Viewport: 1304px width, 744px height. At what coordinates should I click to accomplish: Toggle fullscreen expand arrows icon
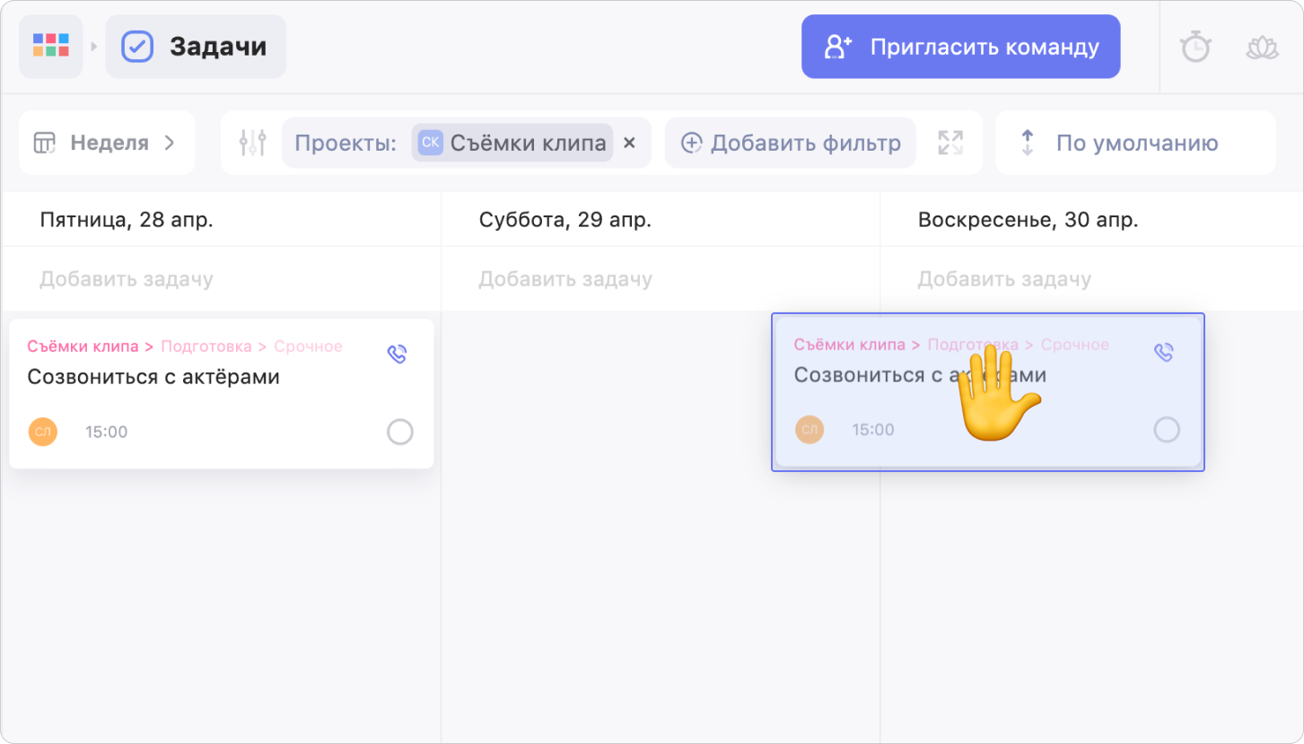pos(950,143)
